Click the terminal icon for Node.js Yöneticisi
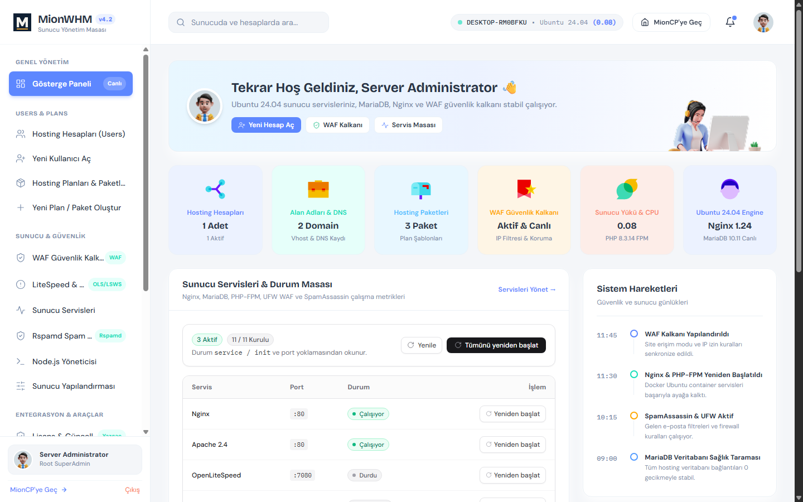This screenshot has height=502, width=803. click(x=21, y=361)
